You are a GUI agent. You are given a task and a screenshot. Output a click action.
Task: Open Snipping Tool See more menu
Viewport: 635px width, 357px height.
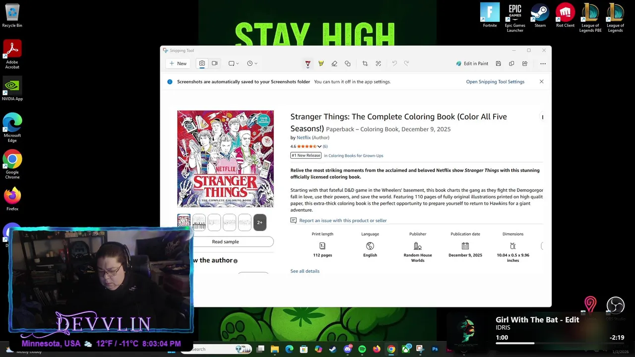(543, 63)
